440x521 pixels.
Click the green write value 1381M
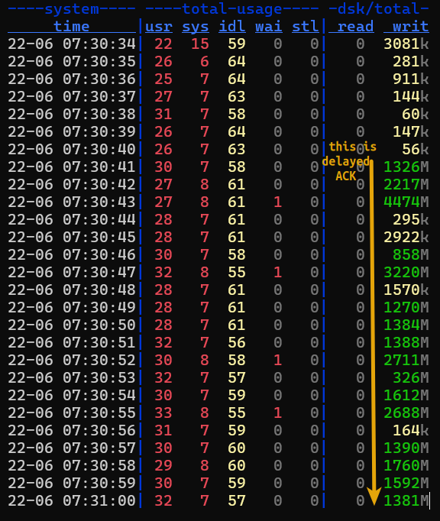[406, 500]
